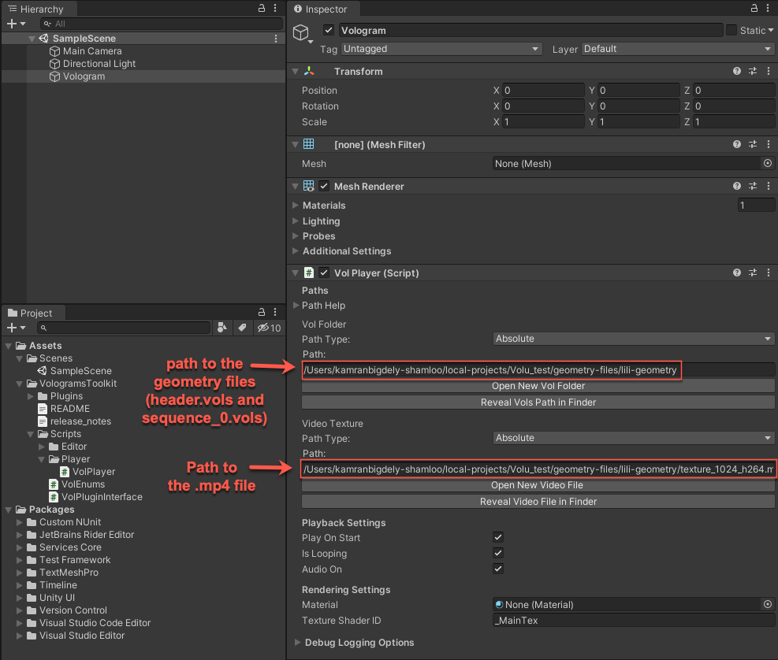Click Mesh Renderer preset selector icon

coord(753,187)
